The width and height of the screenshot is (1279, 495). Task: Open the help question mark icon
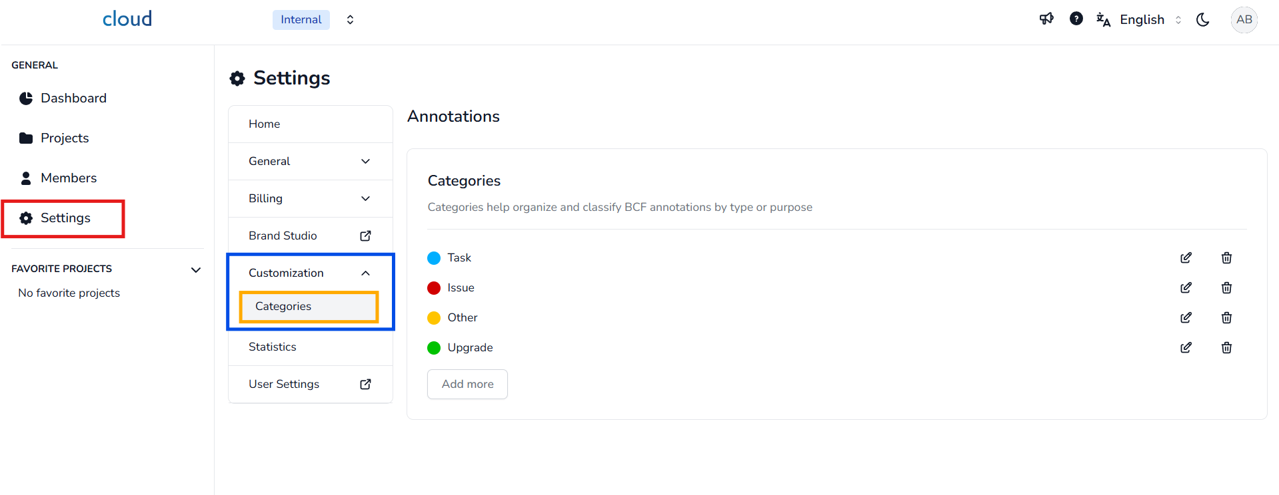(x=1076, y=19)
